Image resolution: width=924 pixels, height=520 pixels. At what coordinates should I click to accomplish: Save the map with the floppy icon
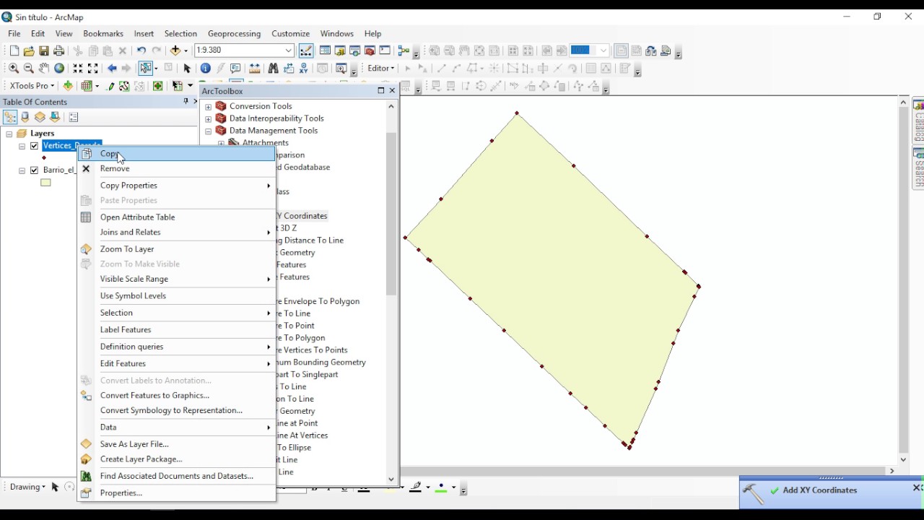[44, 51]
